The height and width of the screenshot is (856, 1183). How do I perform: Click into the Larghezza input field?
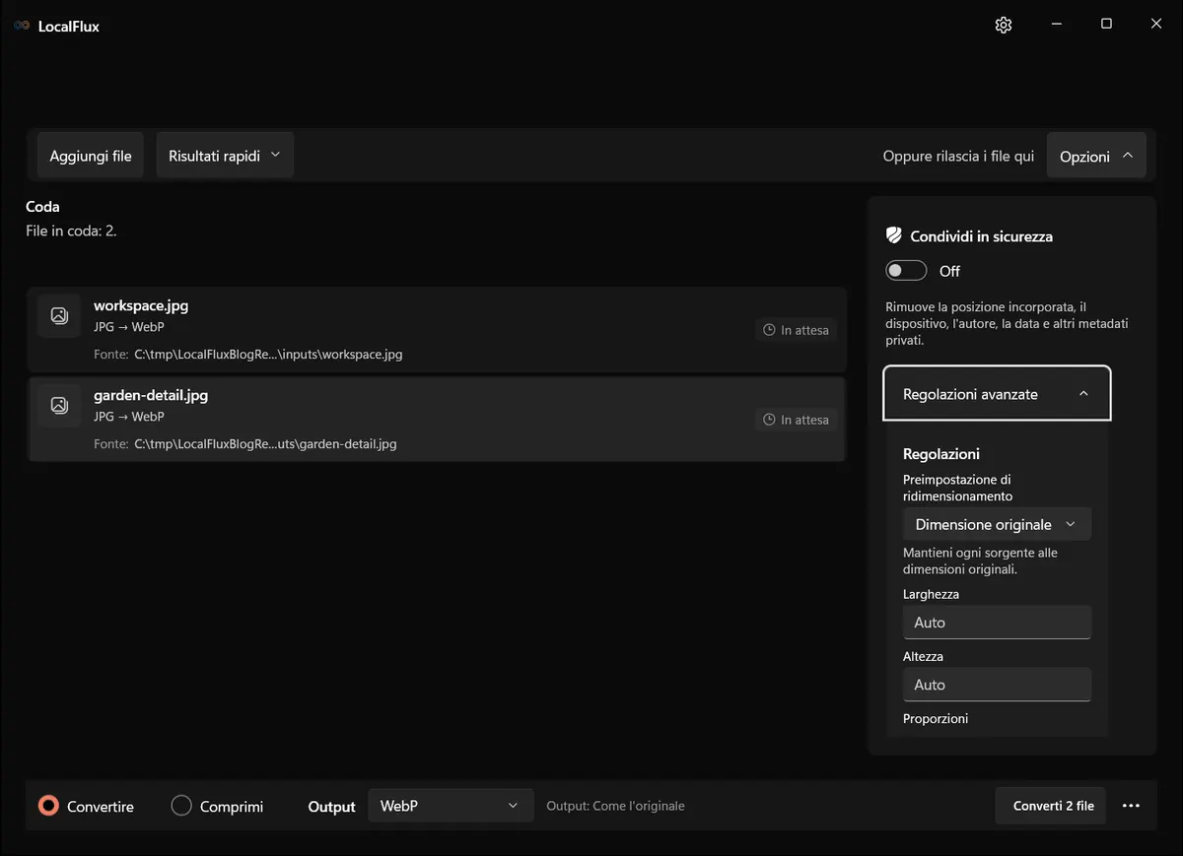997,623
